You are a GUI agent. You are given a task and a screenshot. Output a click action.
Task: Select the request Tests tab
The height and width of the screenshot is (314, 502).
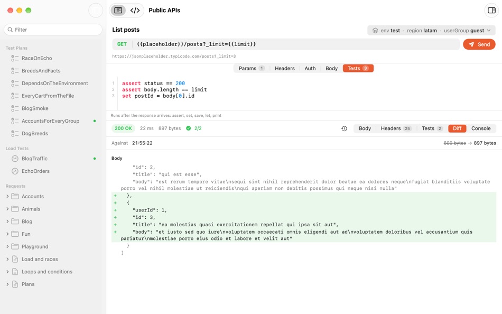point(358,68)
